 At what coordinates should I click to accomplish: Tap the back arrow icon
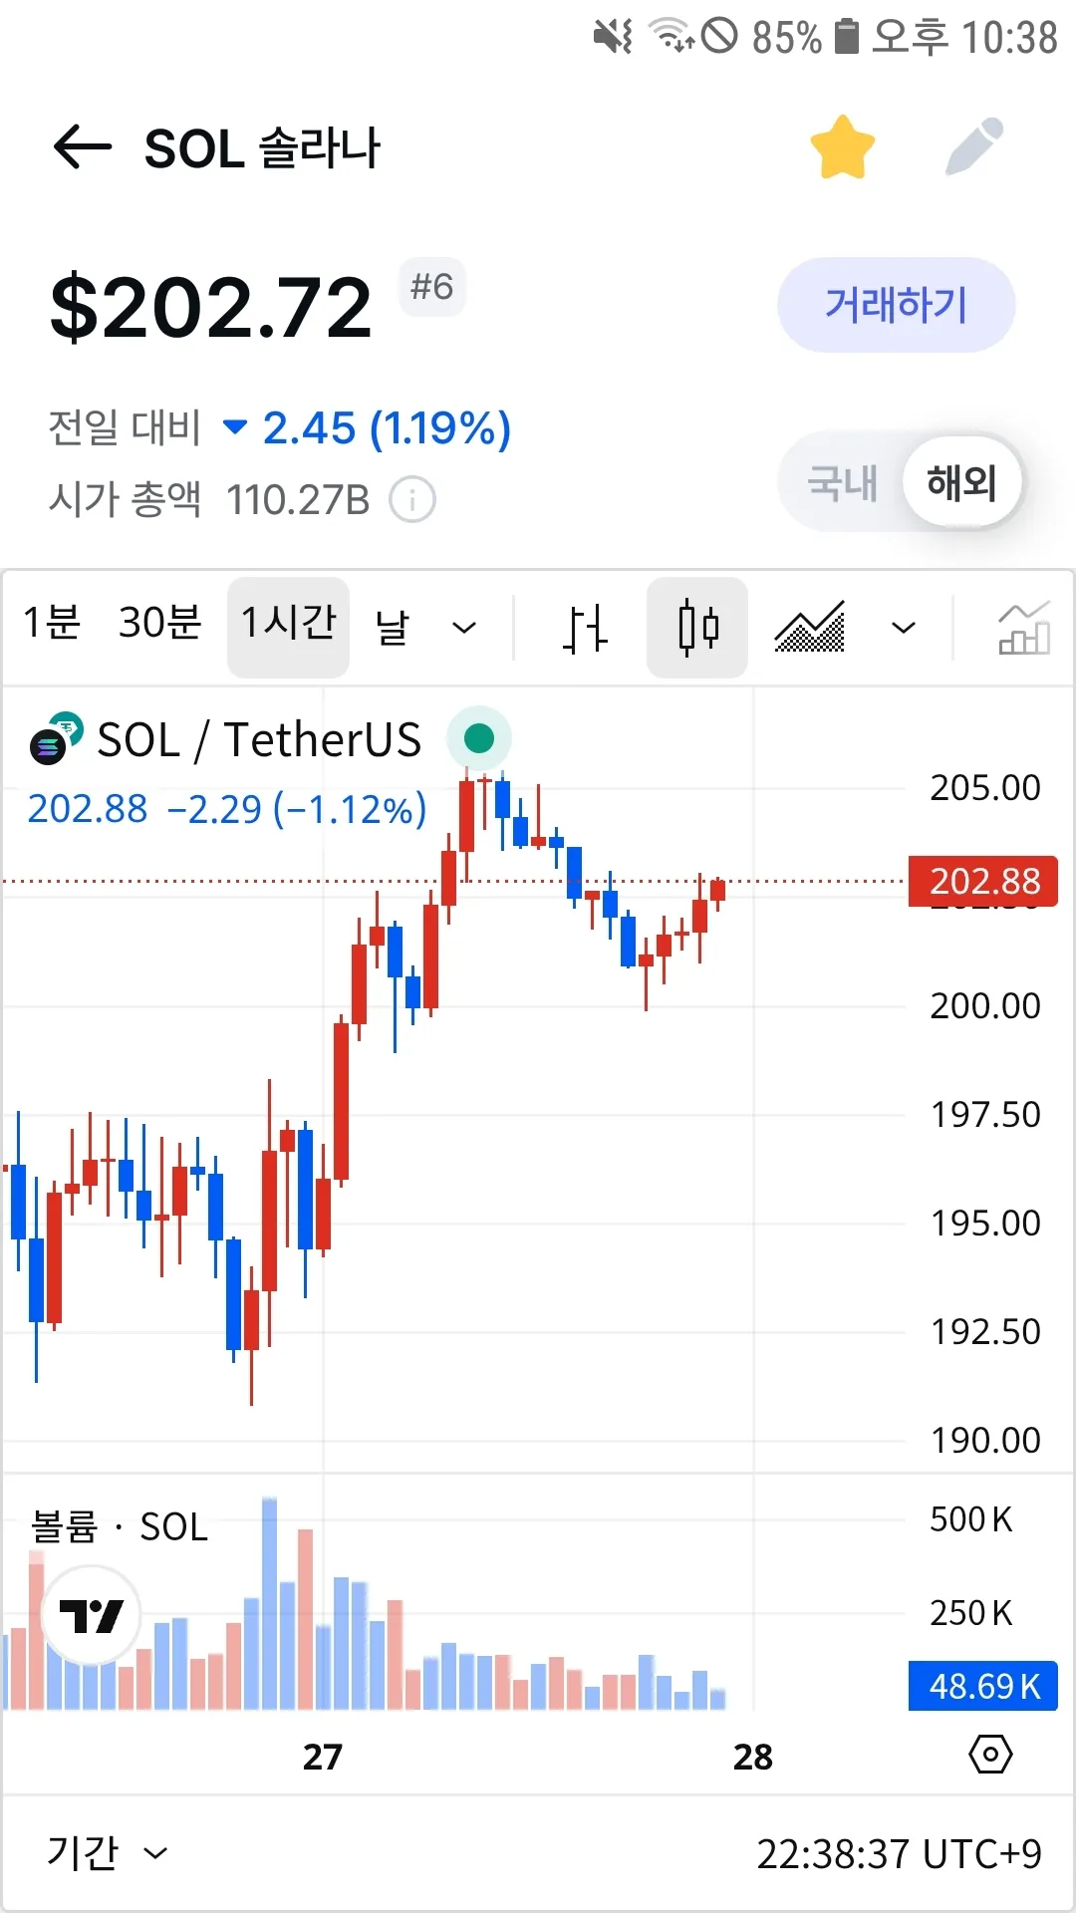click(x=82, y=147)
